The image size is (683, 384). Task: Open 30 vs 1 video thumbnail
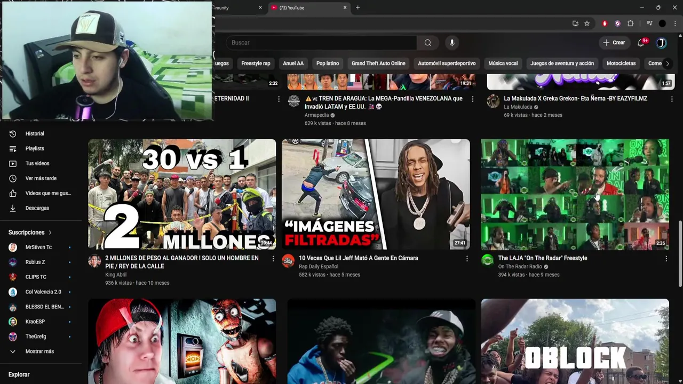coord(182,194)
